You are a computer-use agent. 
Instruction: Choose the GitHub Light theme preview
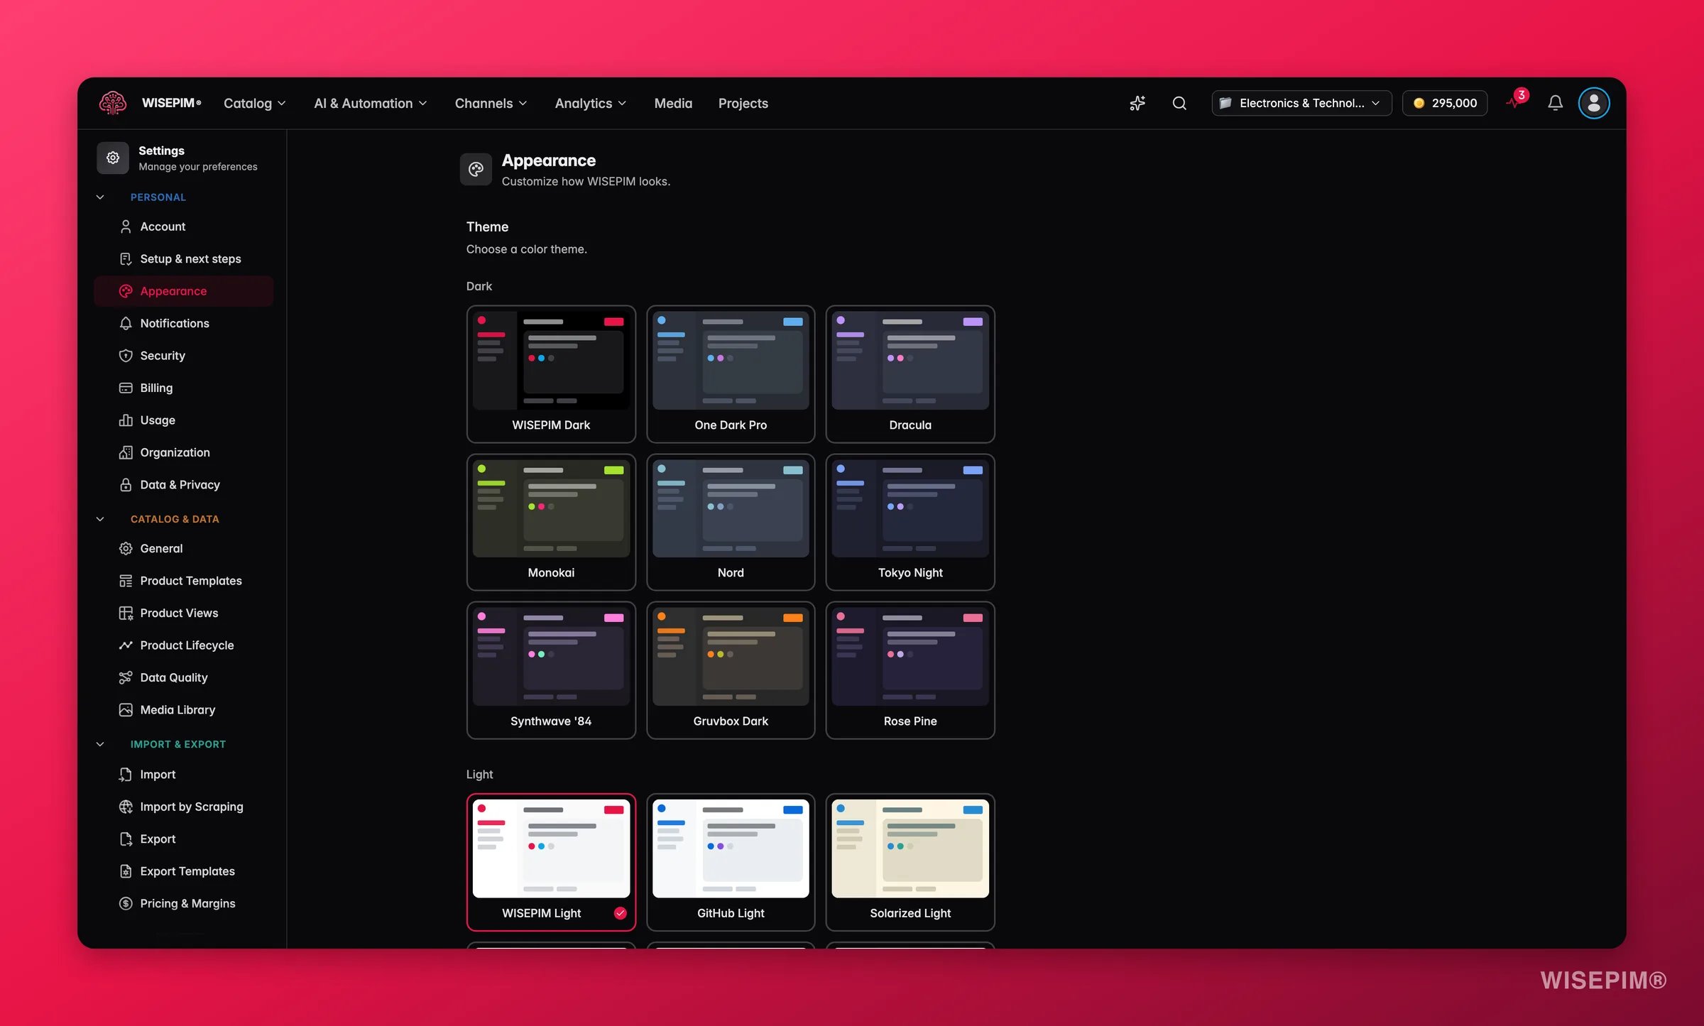731,848
